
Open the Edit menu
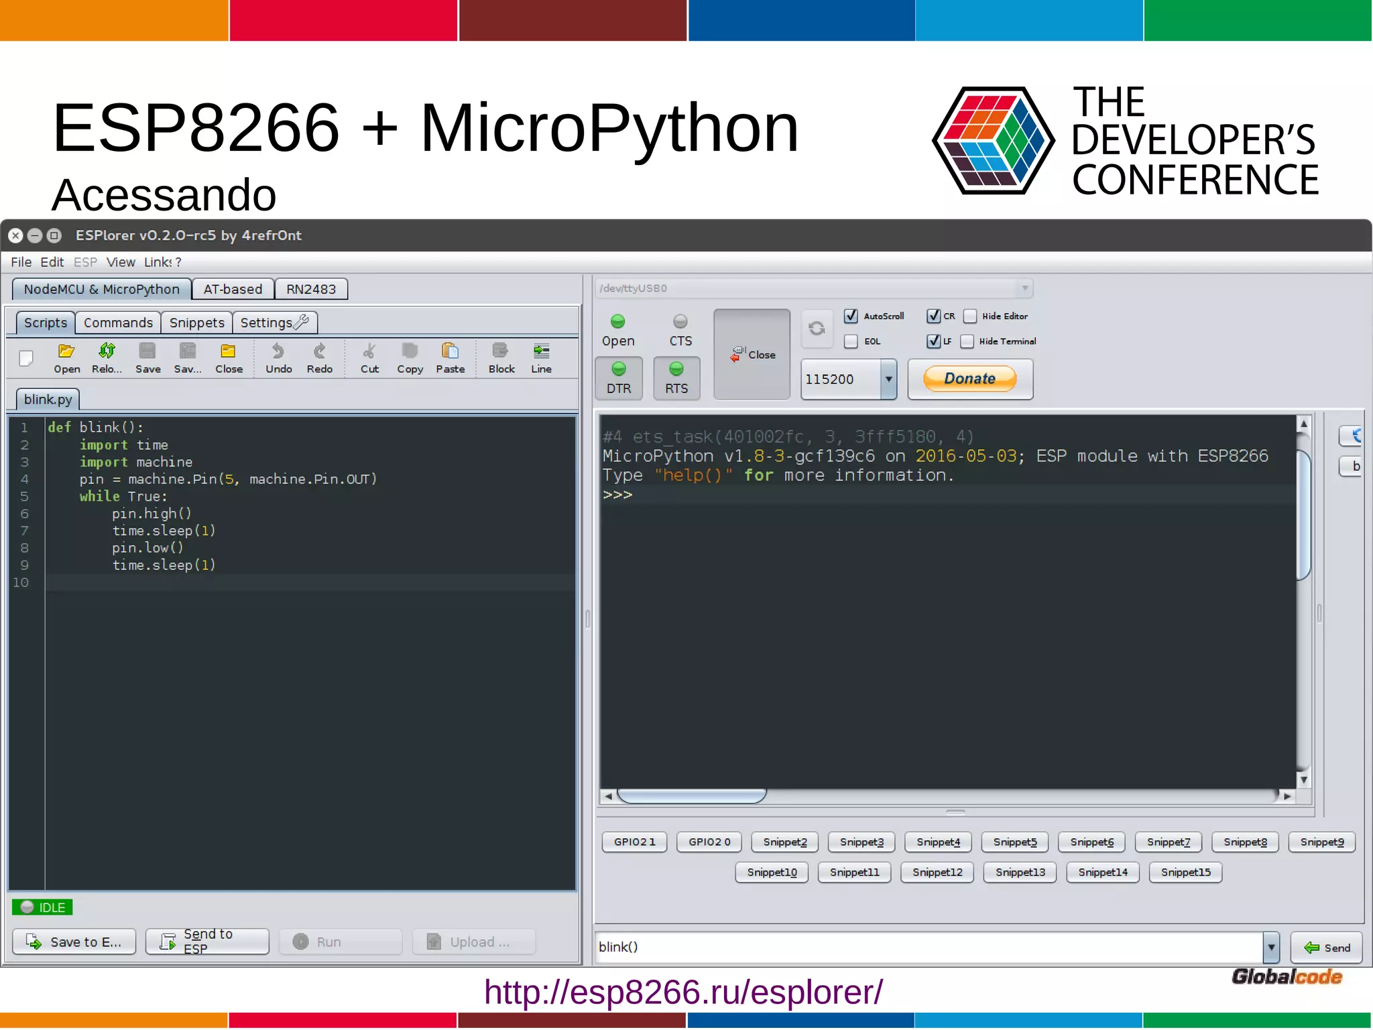pos(52,262)
